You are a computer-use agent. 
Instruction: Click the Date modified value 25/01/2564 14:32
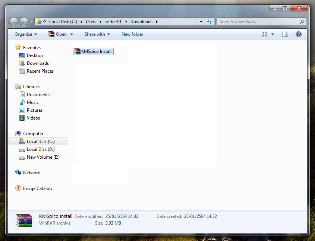tap(122, 216)
